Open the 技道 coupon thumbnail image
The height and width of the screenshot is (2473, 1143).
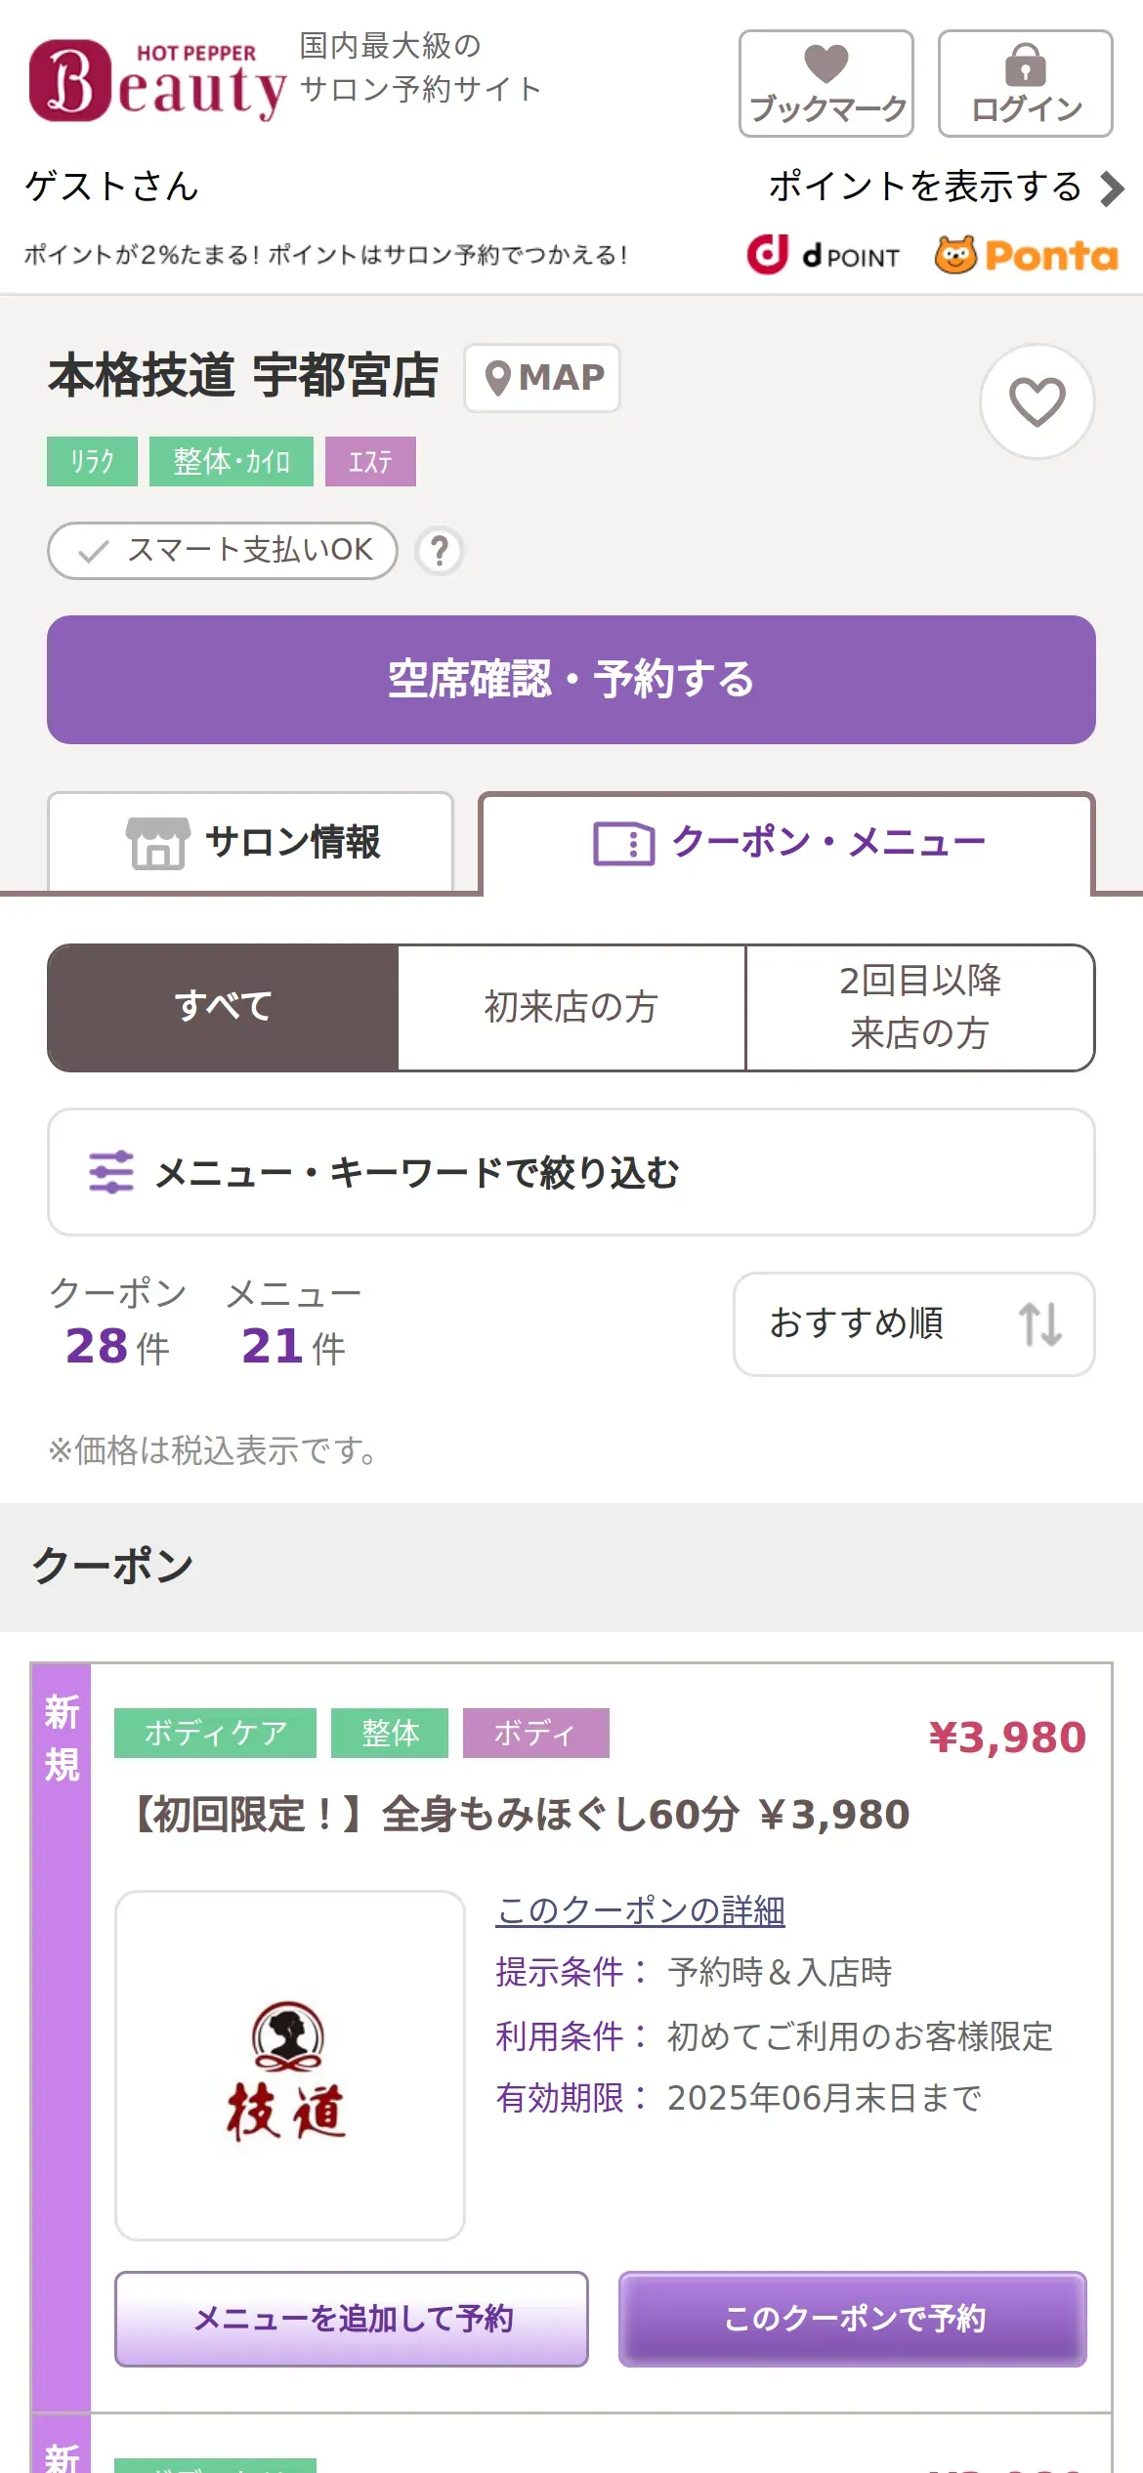point(290,2066)
